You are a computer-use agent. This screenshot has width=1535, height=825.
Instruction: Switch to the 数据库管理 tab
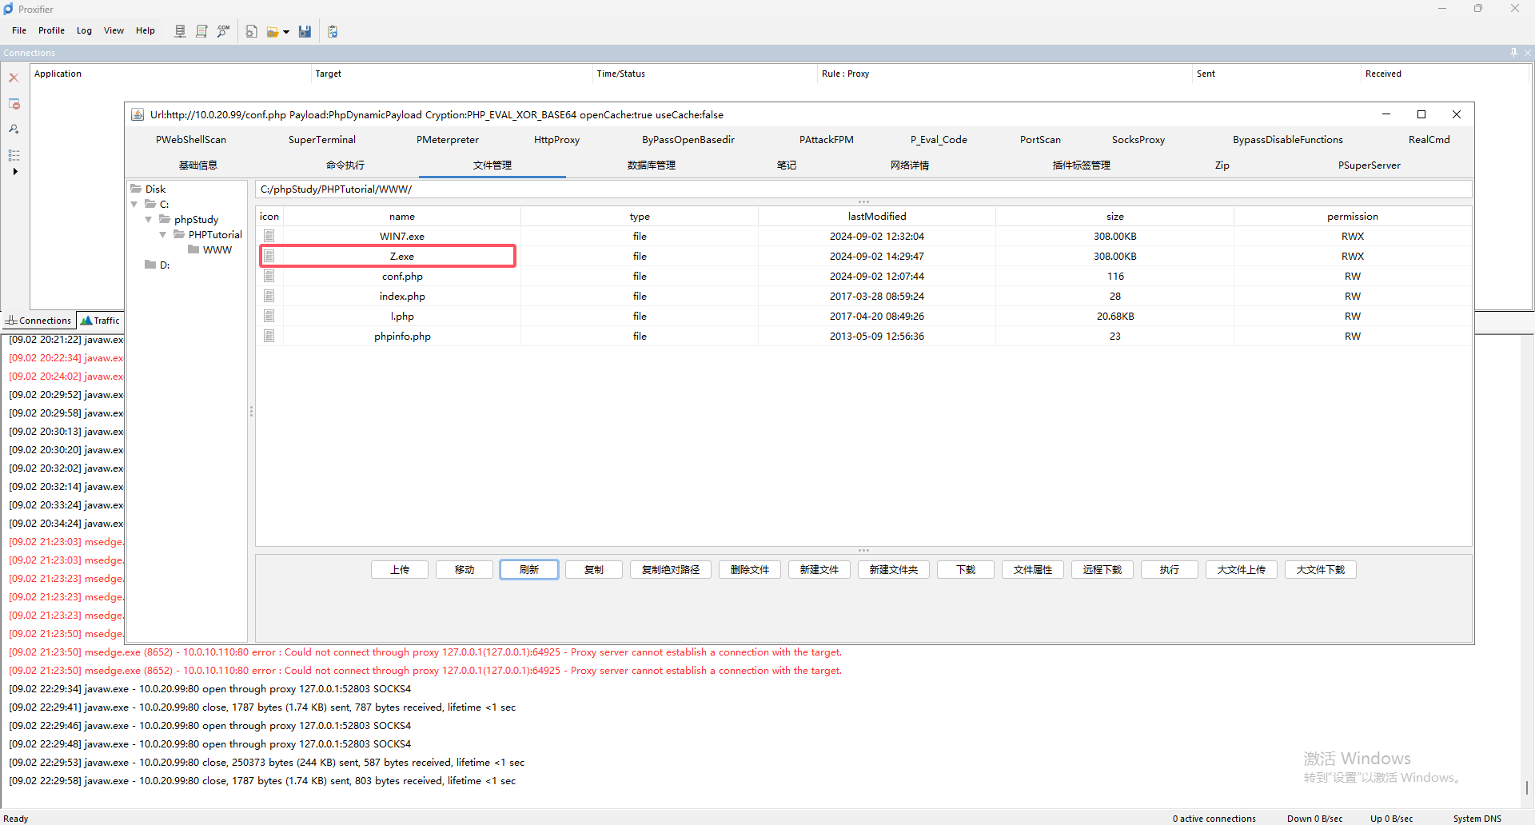[652, 165]
